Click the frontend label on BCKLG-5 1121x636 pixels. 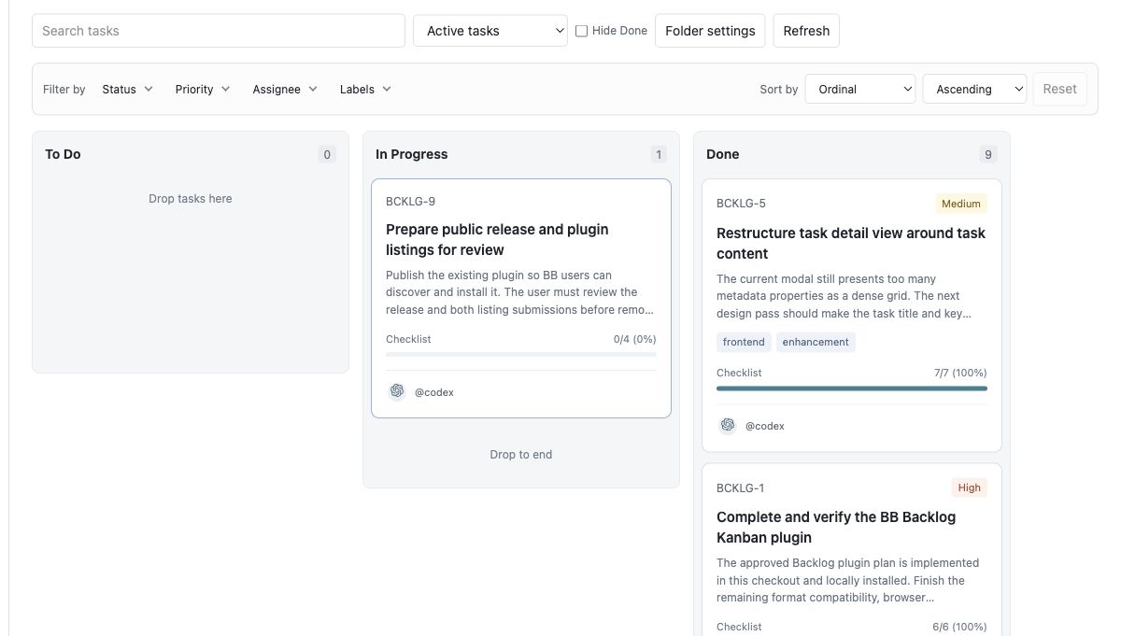click(744, 342)
